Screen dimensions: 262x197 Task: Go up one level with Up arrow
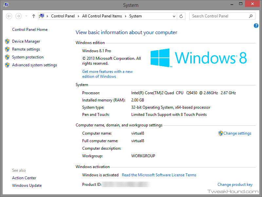point(34,16)
